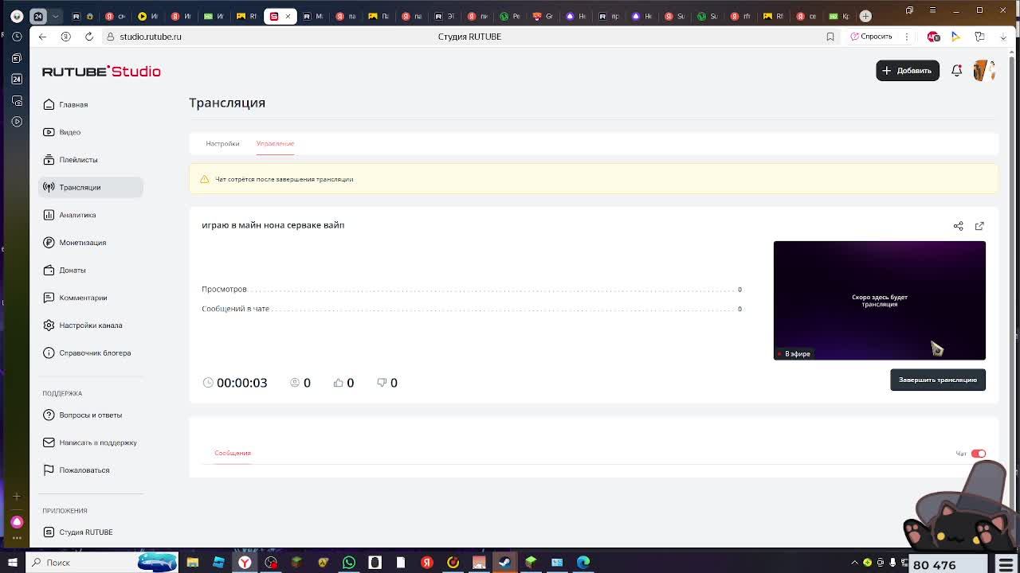Click the Windows Start button

click(x=13, y=563)
